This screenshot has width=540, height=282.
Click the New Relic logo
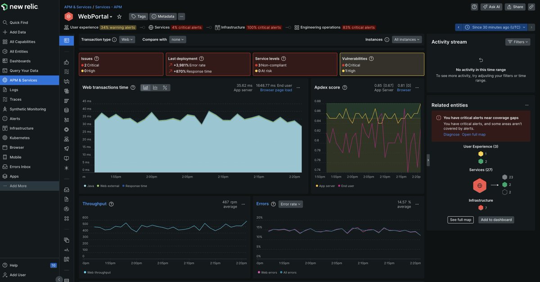click(20, 7)
